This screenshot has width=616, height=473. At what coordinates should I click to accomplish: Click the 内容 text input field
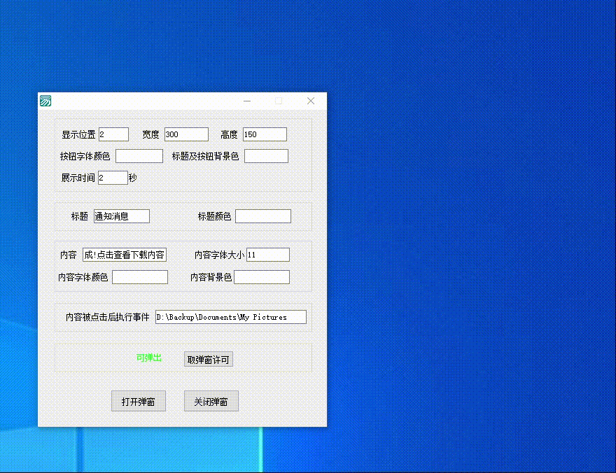pos(125,255)
